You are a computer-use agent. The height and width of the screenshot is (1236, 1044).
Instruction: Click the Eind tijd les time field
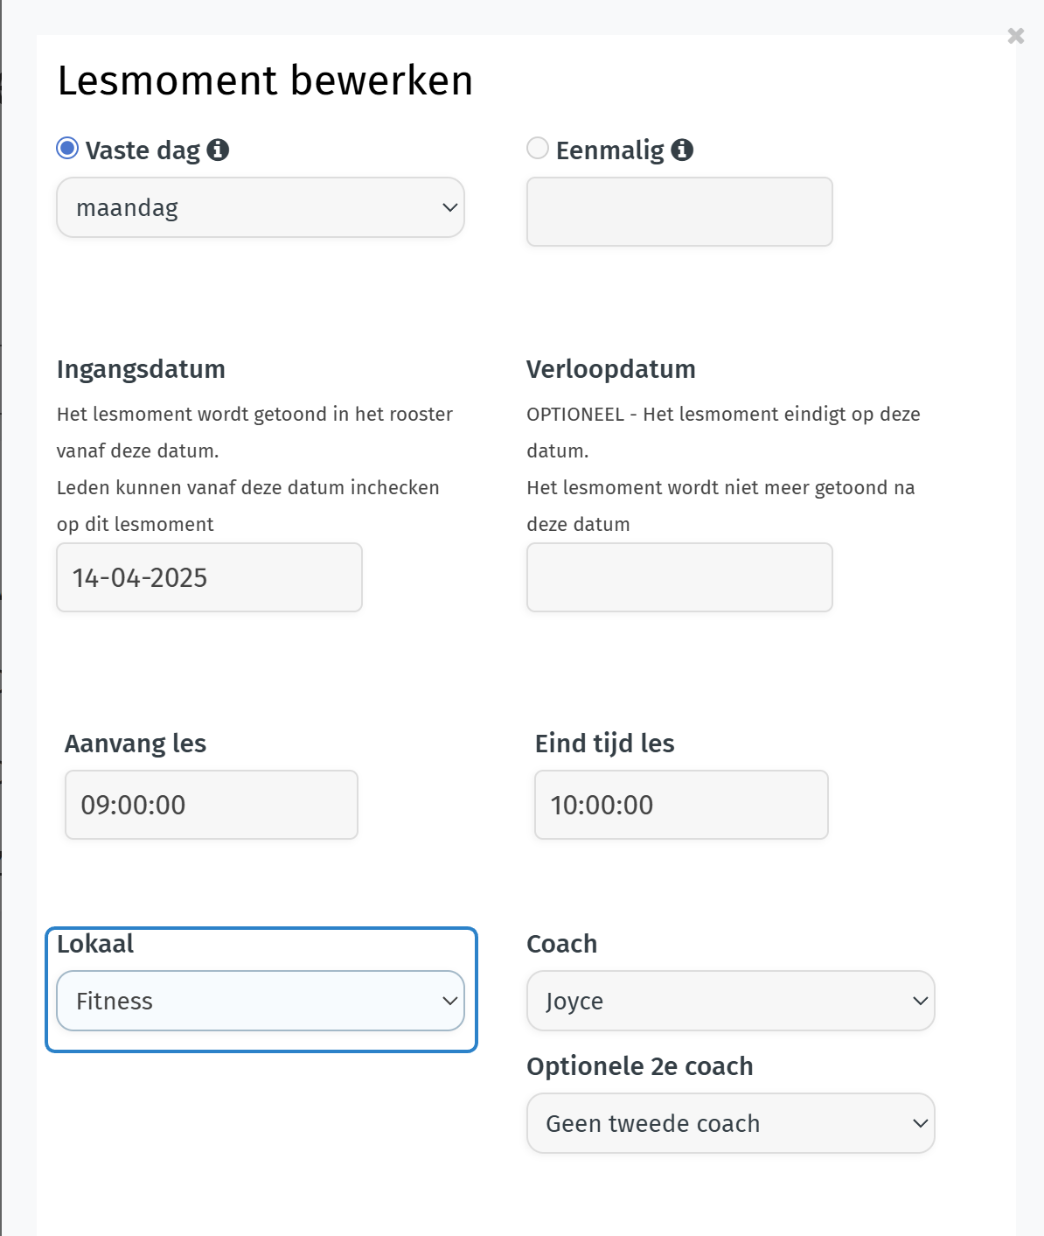pos(681,805)
